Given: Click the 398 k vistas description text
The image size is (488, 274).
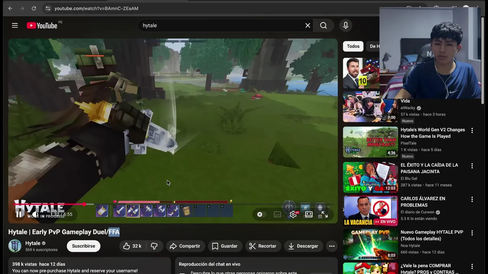Looking at the screenshot, I should [39, 264].
